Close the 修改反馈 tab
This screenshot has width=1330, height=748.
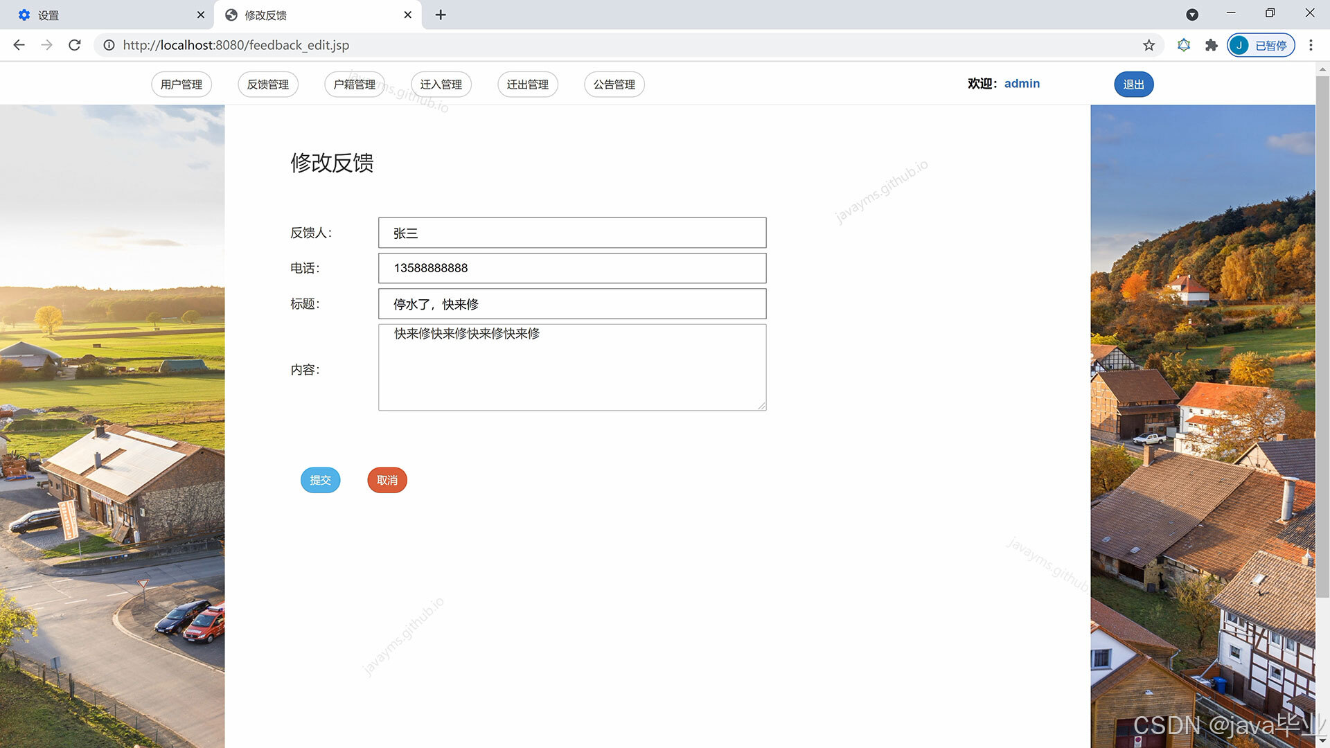click(408, 15)
